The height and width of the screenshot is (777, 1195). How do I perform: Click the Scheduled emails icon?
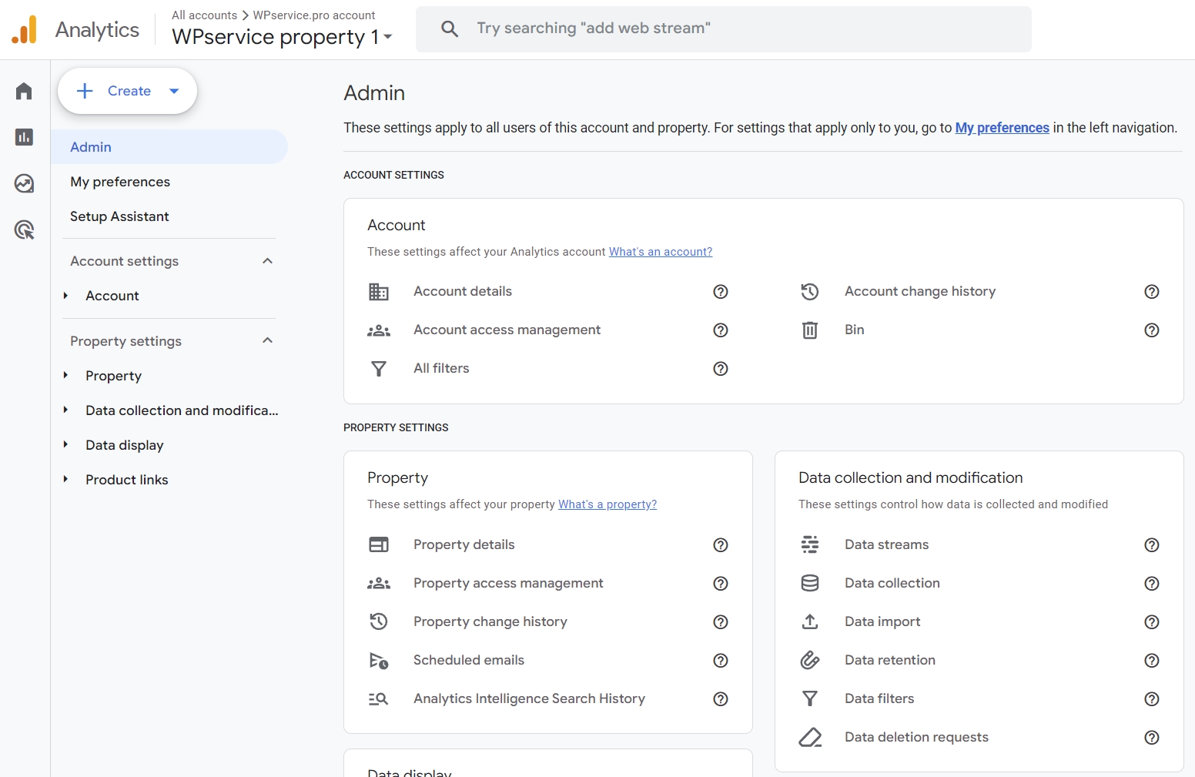(379, 661)
